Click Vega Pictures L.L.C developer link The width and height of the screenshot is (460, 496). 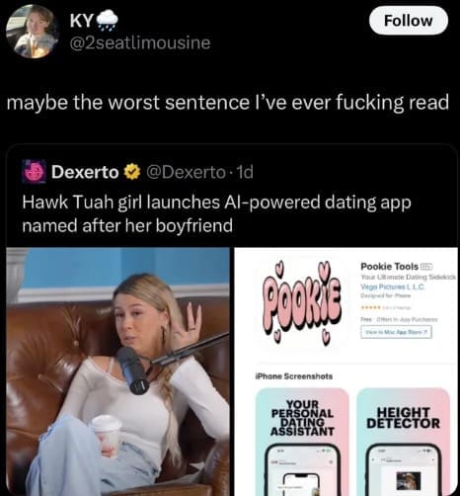point(392,287)
